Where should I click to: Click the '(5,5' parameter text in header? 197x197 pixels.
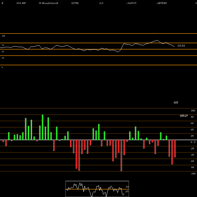click(101, 3)
